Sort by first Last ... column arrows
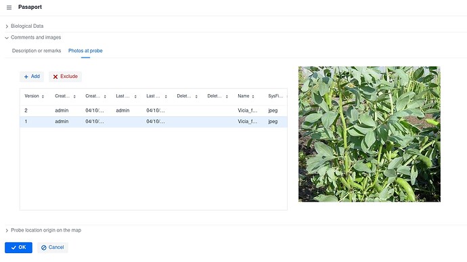Image resolution: width=467 pixels, height=262 pixels. point(135,96)
